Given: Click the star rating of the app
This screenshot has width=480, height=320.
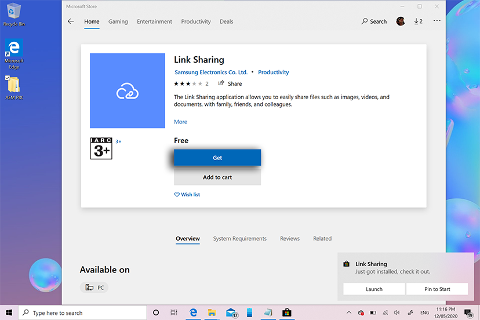Looking at the screenshot, I should tap(188, 83).
